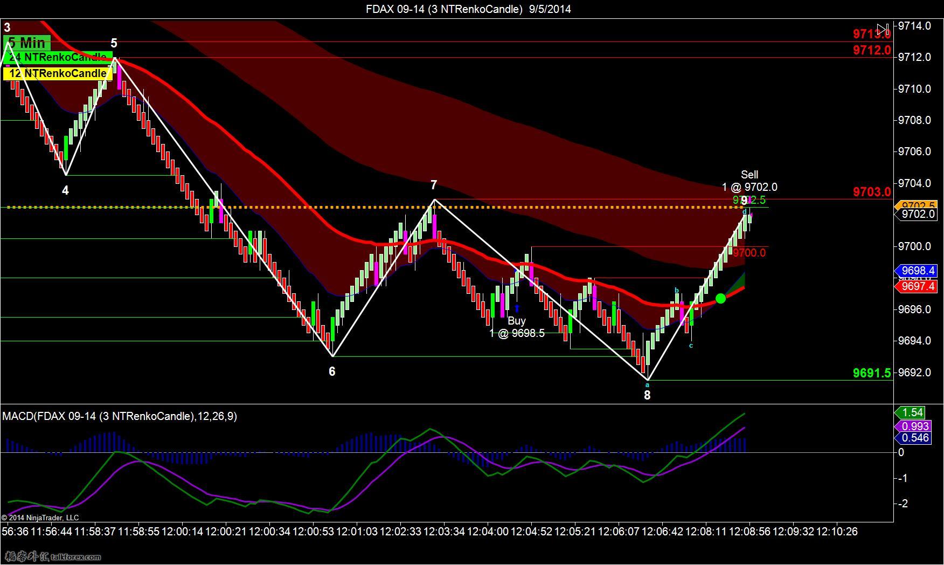Image resolution: width=944 pixels, height=565 pixels.
Task: Click the 12:03:34 time axis label
Action: 444,532
